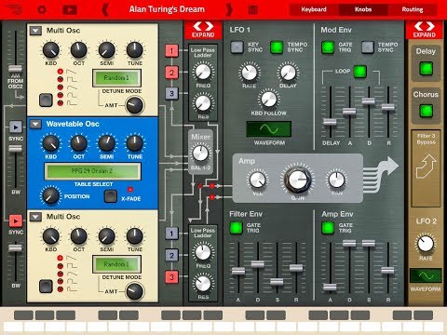This screenshot has height=335, width=447.
Task: Select lower filter routing button 2
Action: tap(171, 255)
